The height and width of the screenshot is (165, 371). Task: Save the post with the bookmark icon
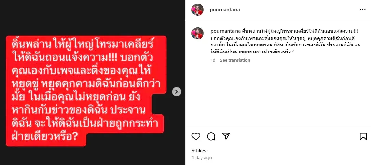coord(363,136)
